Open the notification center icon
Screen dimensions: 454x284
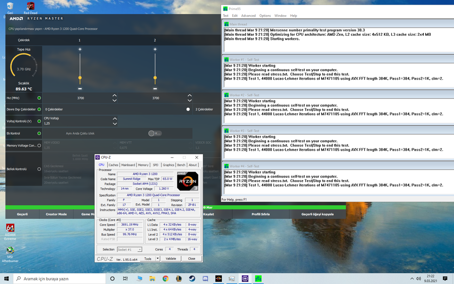[x=445, y=278]
